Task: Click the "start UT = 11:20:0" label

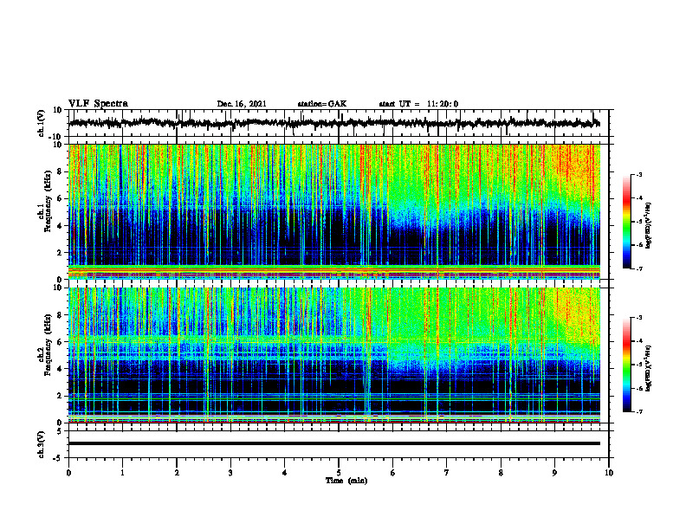Action: click(x=418, y=104)
